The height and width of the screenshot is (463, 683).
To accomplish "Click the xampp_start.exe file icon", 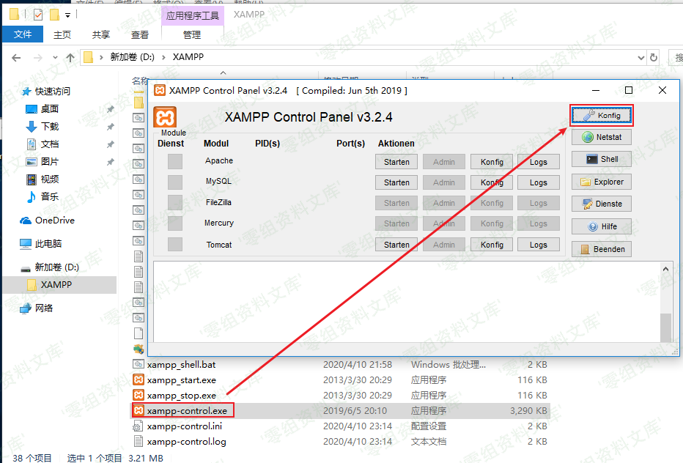I will [x=139, y=379].
